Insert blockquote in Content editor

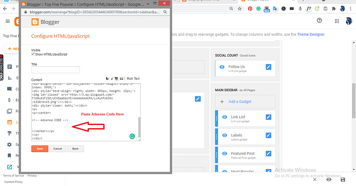click(x=122, y=79)
